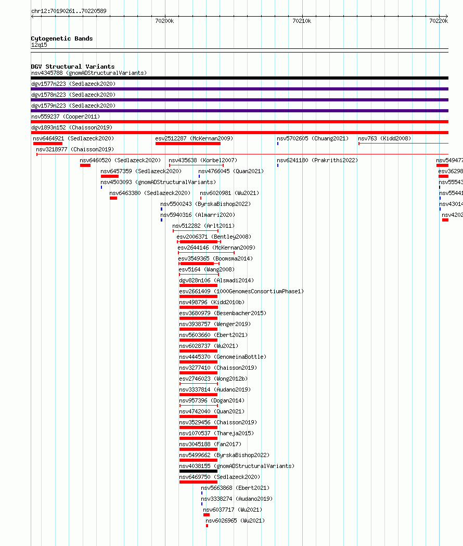Screen dimensions: 463x546
Task: Open nsv6026965 (Wu2021) variant
Action: pyautogui.click(x=235, y=521)
